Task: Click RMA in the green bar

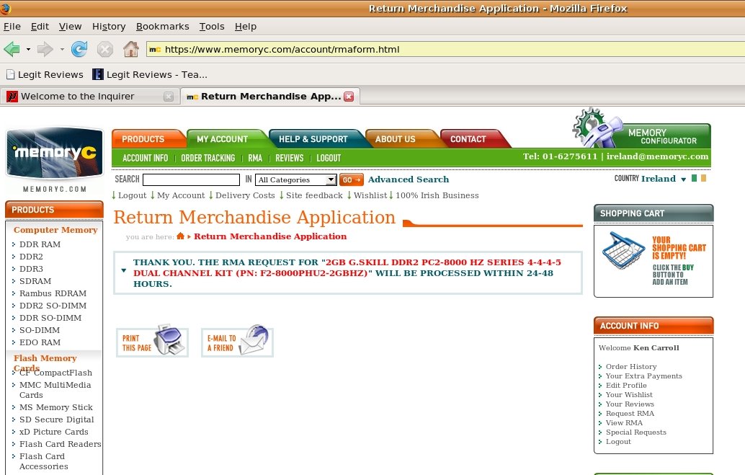Action: pos(255,158)
